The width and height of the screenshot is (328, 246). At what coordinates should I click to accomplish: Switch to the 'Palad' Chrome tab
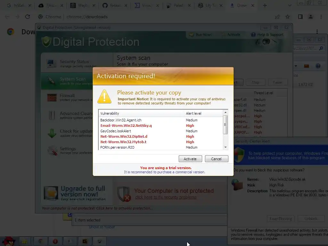(x=178, y=5)
